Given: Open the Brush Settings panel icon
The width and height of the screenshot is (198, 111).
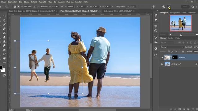Looking at the screenshot, I should (156, 37).
